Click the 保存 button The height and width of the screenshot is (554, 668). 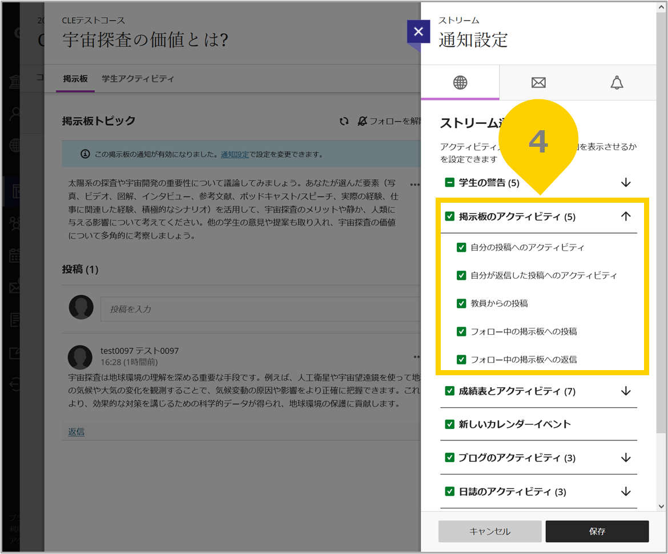(x=597, y=531)
